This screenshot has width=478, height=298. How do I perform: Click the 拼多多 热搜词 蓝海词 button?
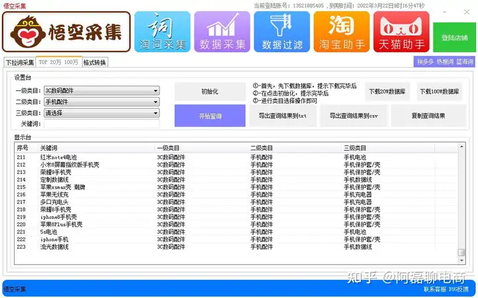coord(445,62)
